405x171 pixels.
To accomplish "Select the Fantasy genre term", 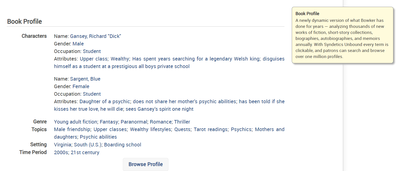I will coord(109,122).
